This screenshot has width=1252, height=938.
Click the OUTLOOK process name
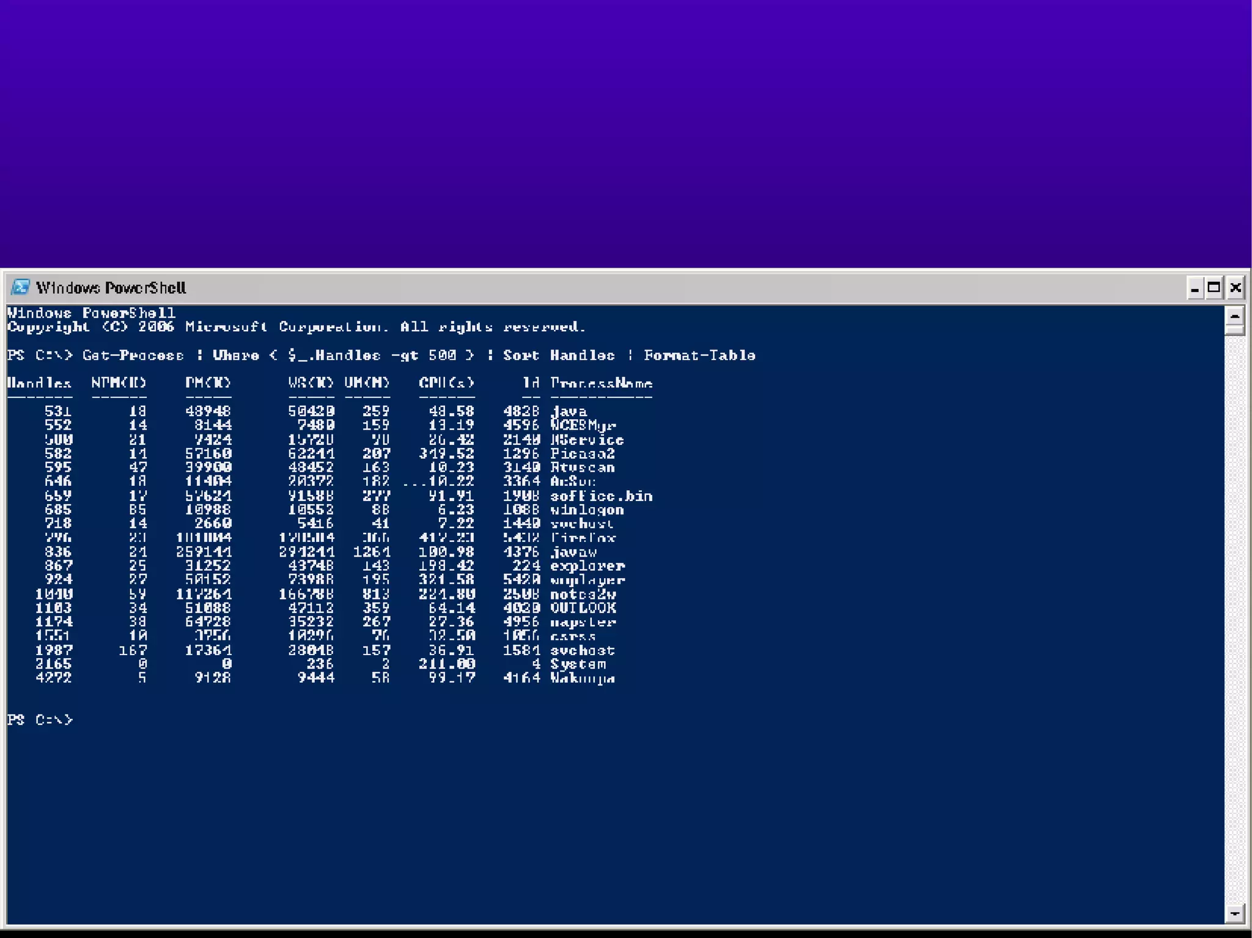(x=583, y=607)
